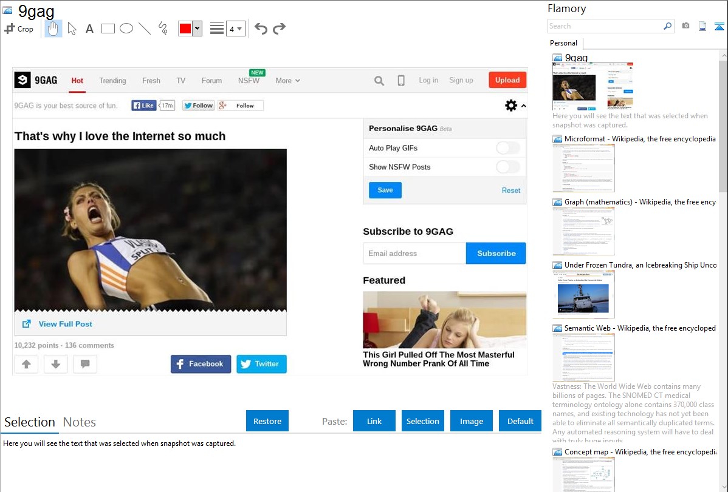Upvote the post with arrow icon

[26, 364]
